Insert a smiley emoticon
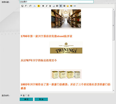This screenshot has width=116, height=104. (x=68, y=6)
